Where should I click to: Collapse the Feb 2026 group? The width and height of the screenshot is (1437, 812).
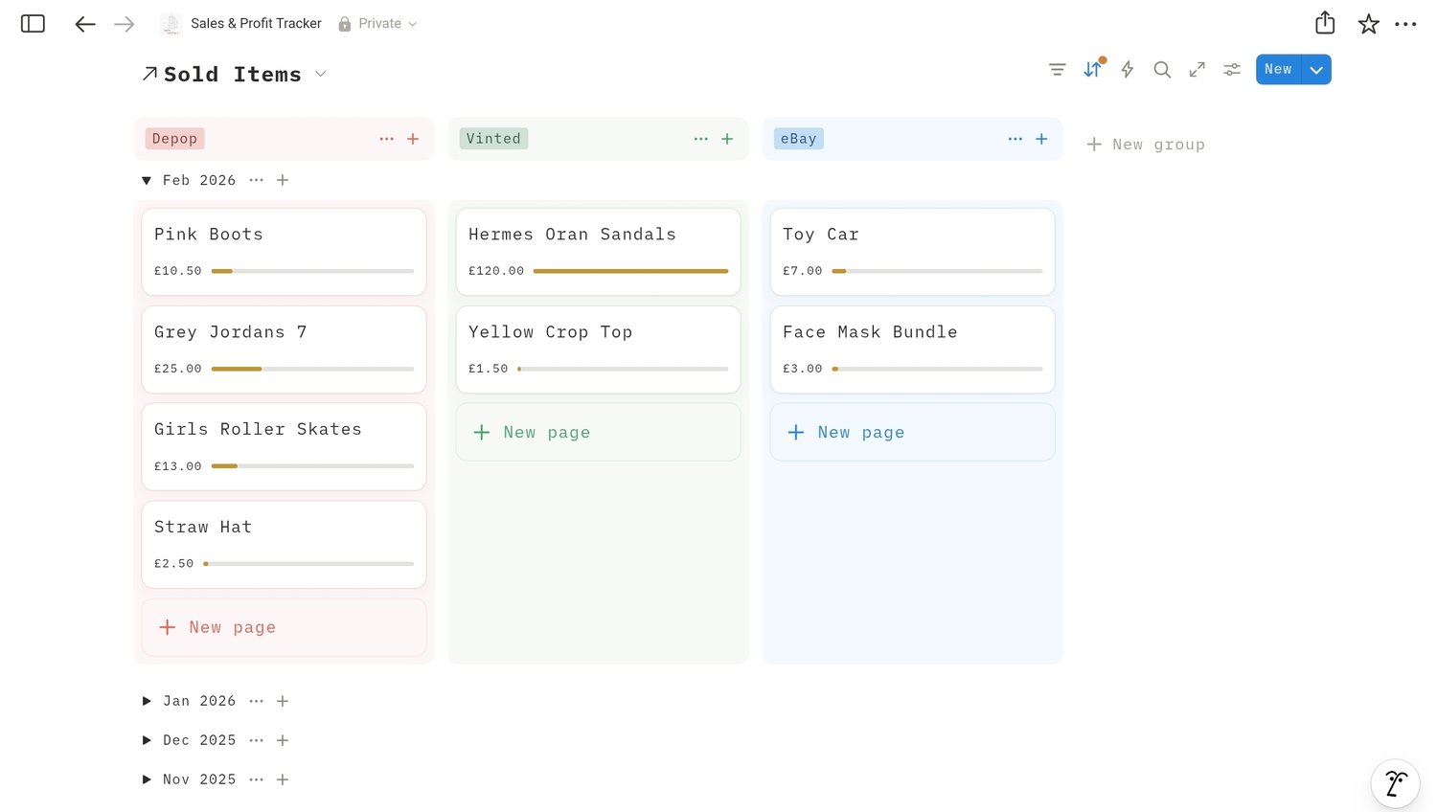(x=147, y=180)
